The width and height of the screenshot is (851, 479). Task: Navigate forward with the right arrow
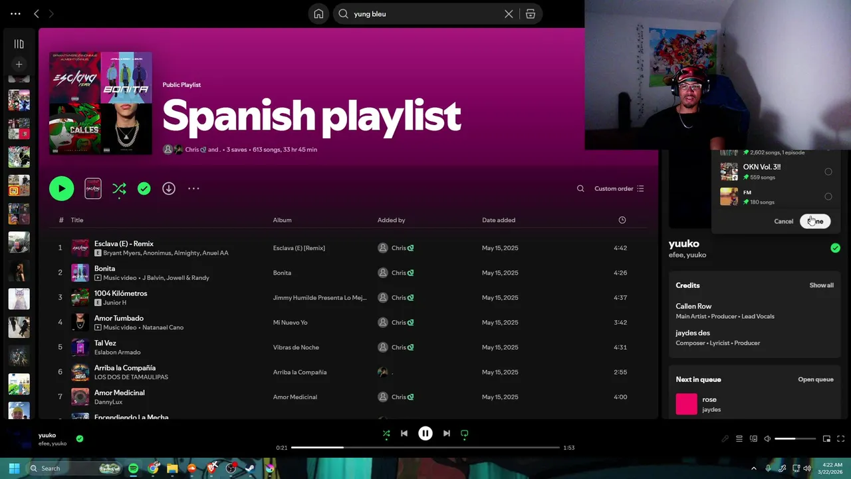pyautogui.click(x=51, y=13)
